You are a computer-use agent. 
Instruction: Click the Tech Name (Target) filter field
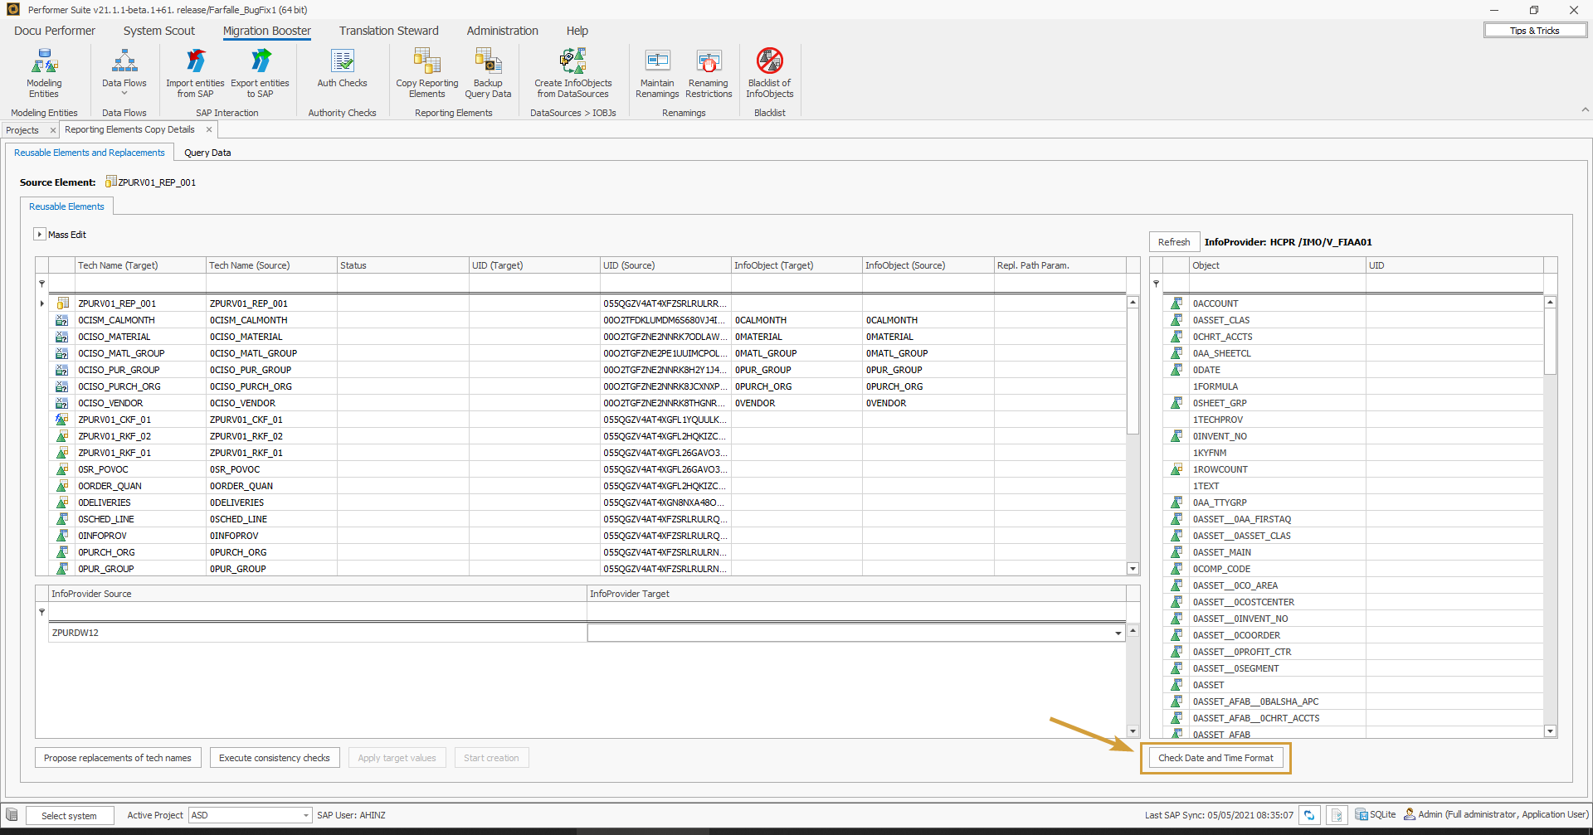point(140,284)
